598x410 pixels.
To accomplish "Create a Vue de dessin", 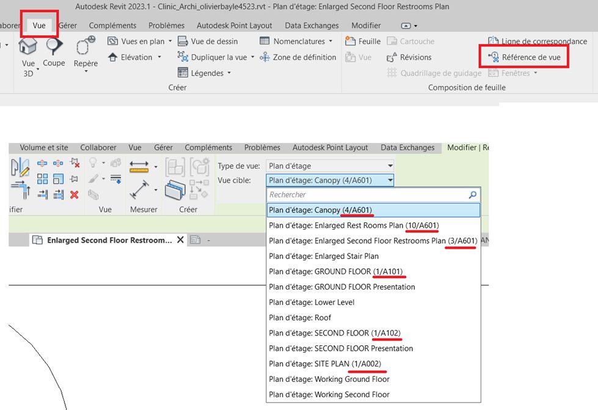I will (x=208, y=41).
